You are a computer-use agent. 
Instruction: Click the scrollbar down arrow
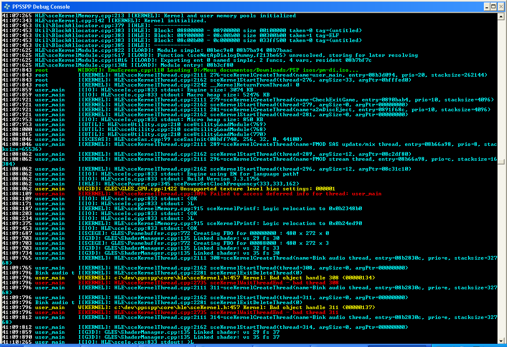(501, 340)
